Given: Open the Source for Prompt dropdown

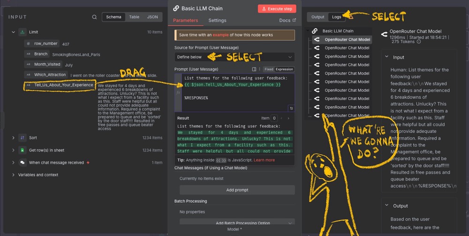Looking at the screenshot, I should click(x=234, y=57).
